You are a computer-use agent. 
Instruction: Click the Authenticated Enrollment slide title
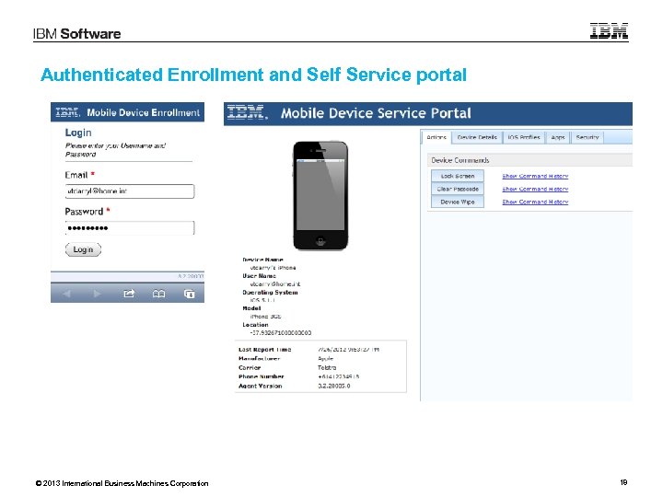[x=254, y=75]
